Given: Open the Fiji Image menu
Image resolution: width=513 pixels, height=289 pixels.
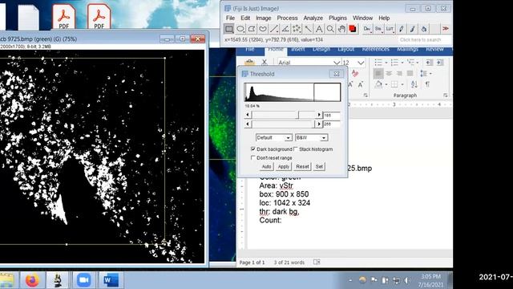Looking at the screenshot, I should point(264,18).
